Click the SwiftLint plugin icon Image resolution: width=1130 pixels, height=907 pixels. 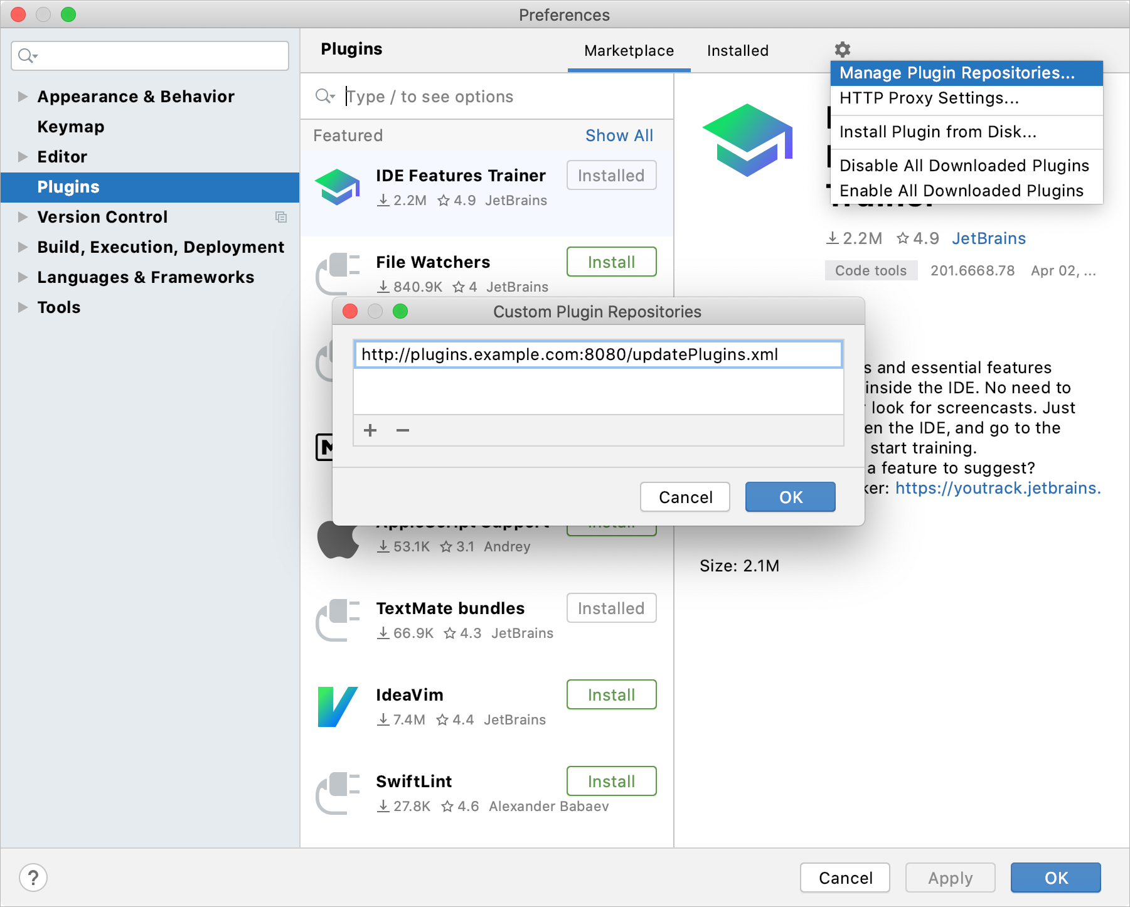point(338,793)
